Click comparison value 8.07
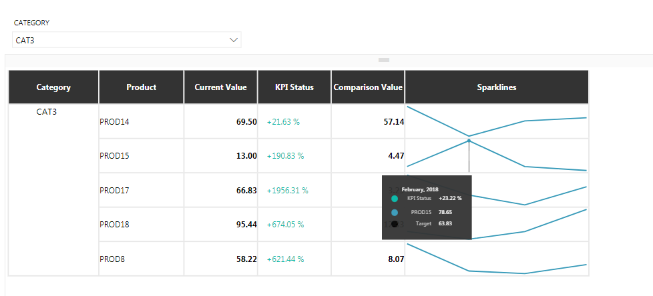The width and height of the screenshot is (653, 296). 396,259
